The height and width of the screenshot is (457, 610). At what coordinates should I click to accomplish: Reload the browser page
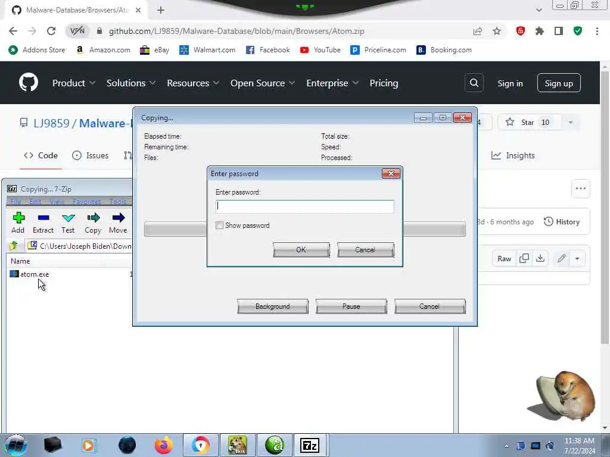[x=51, y=31]
